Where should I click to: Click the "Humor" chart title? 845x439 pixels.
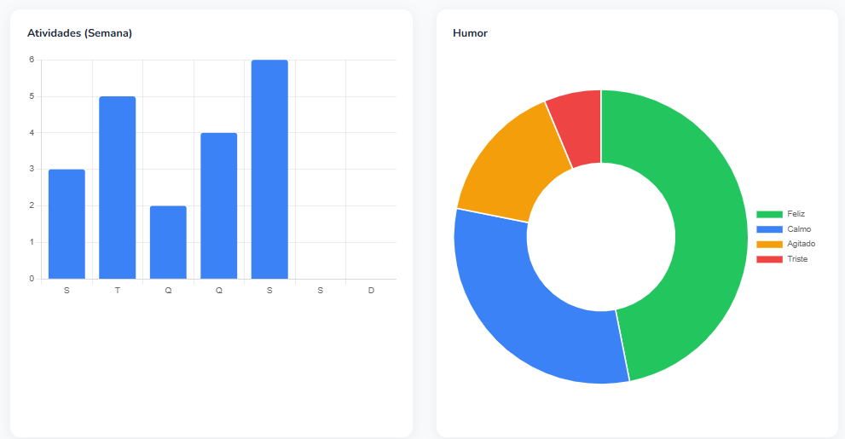pos(470,33)
